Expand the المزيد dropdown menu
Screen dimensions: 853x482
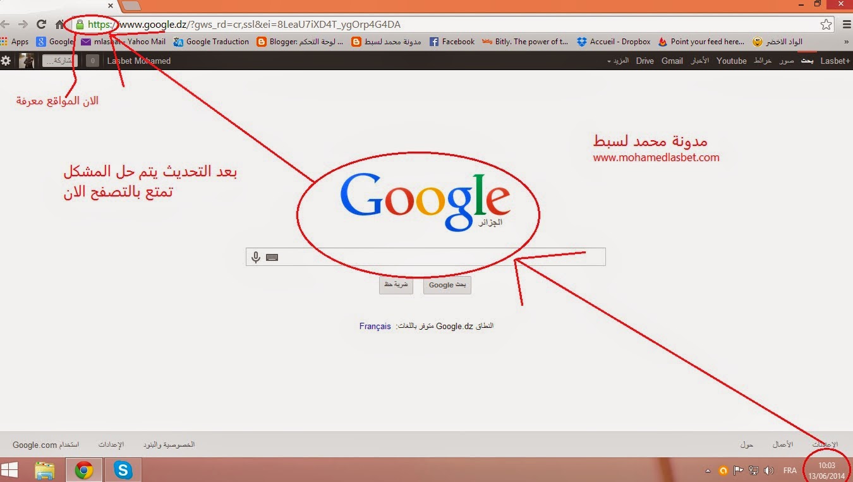pyautogui.click(x=618, y=61)
